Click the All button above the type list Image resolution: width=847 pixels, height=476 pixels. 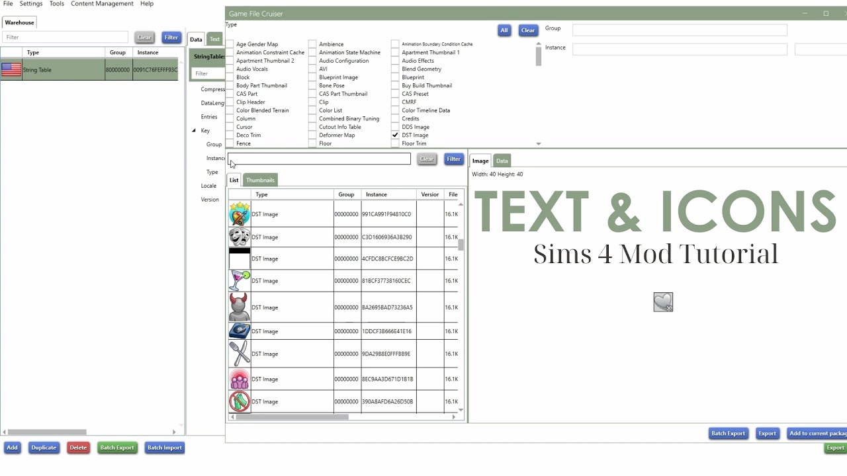pos(504,30)
